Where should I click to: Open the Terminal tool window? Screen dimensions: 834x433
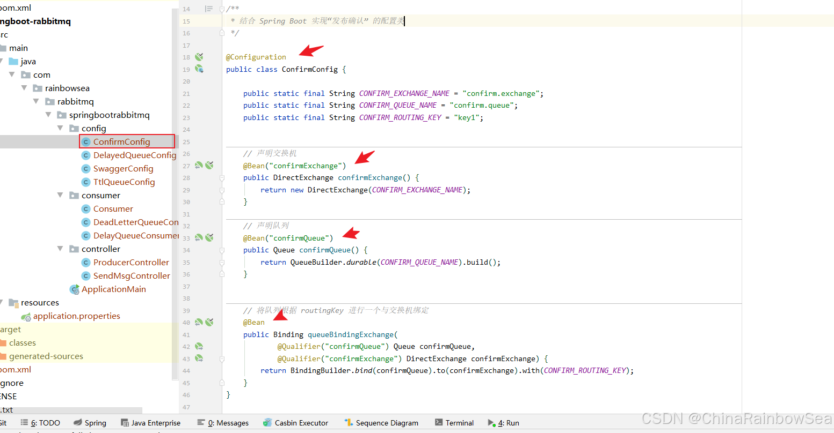click(x=454, y=423)
